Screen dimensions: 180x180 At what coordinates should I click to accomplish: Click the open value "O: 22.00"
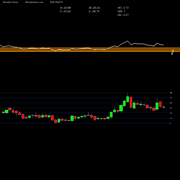[x=66, y=8]
